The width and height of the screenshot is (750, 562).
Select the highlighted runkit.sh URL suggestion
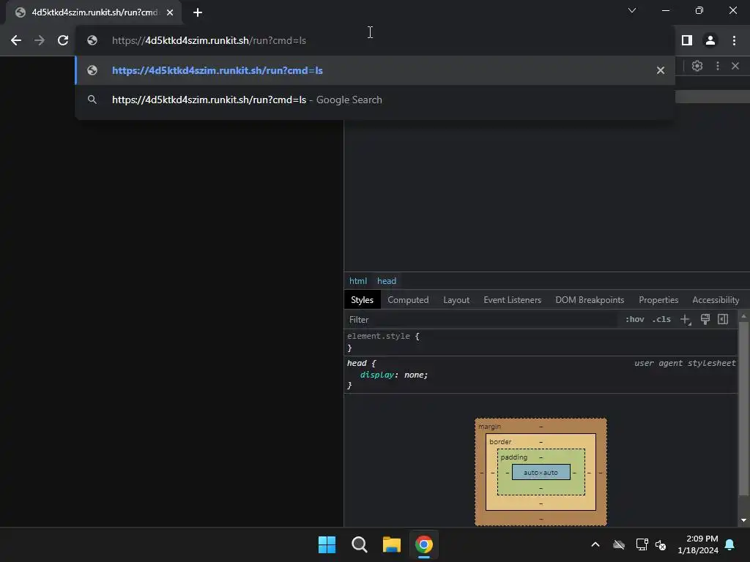(x=374, y=71)
